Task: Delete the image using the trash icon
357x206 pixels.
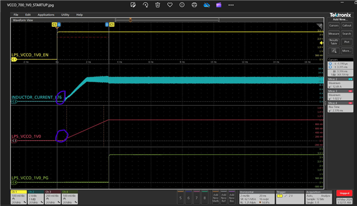Action: [x=157, y=5]
